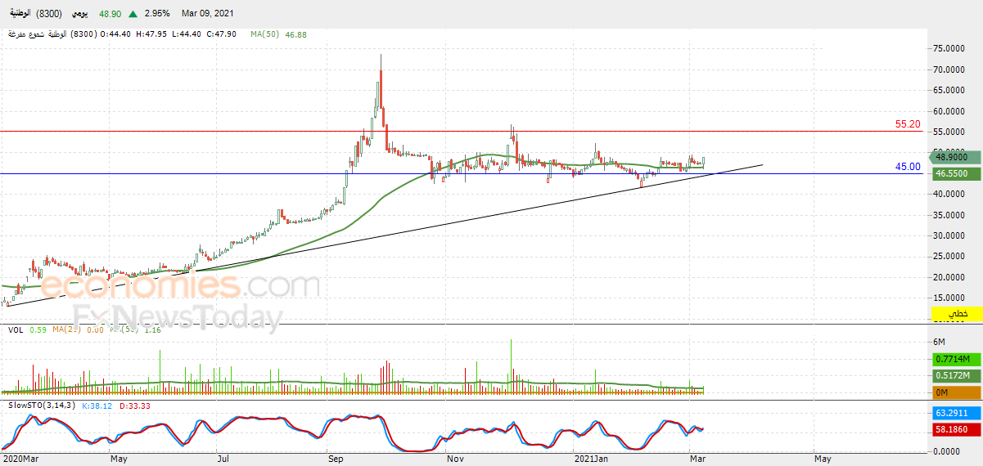983x466 pixels.
Task: Click the C:47.90 close value
Action: (x=221, y=34)
